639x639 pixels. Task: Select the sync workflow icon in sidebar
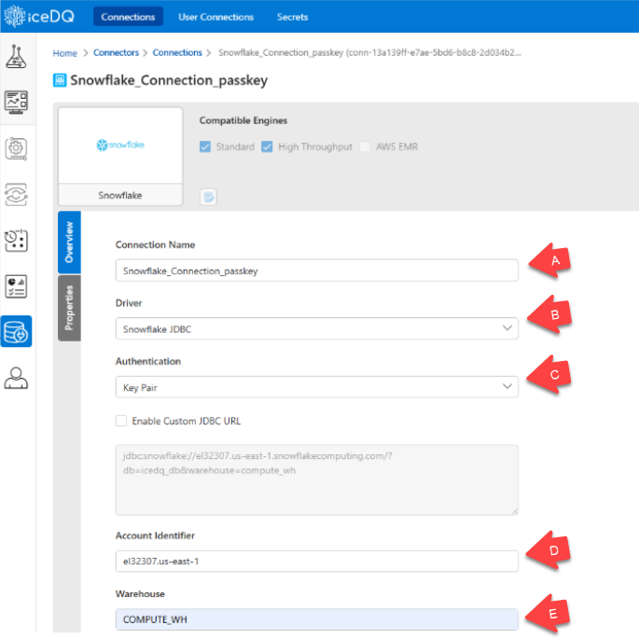pyautogui.click(x=17, y=194)
